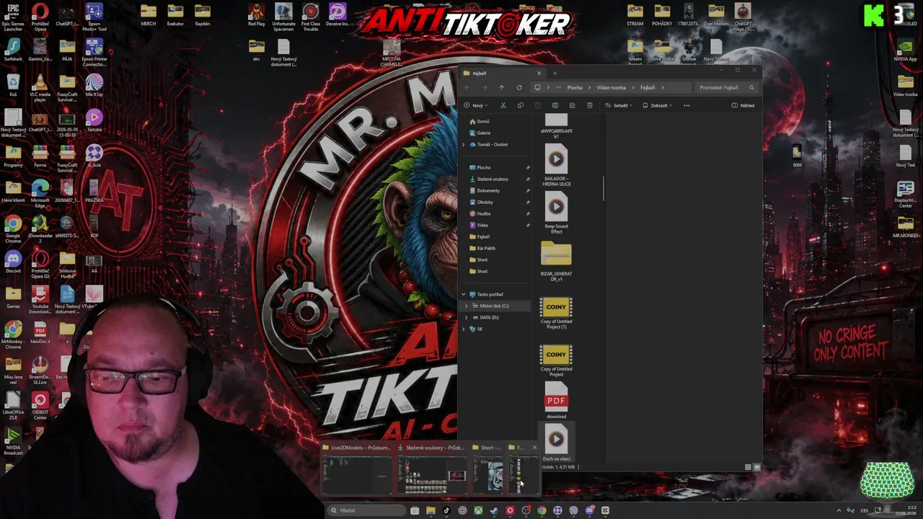
Task: Click the Copy icon in Explorer toolbar
Action: (521, 105)
